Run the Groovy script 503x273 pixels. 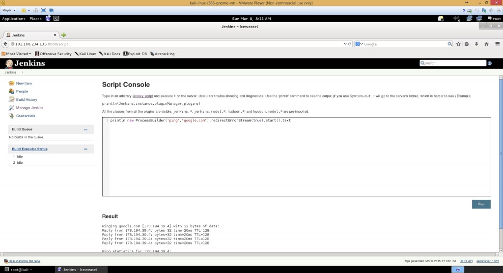pos(481,204)
